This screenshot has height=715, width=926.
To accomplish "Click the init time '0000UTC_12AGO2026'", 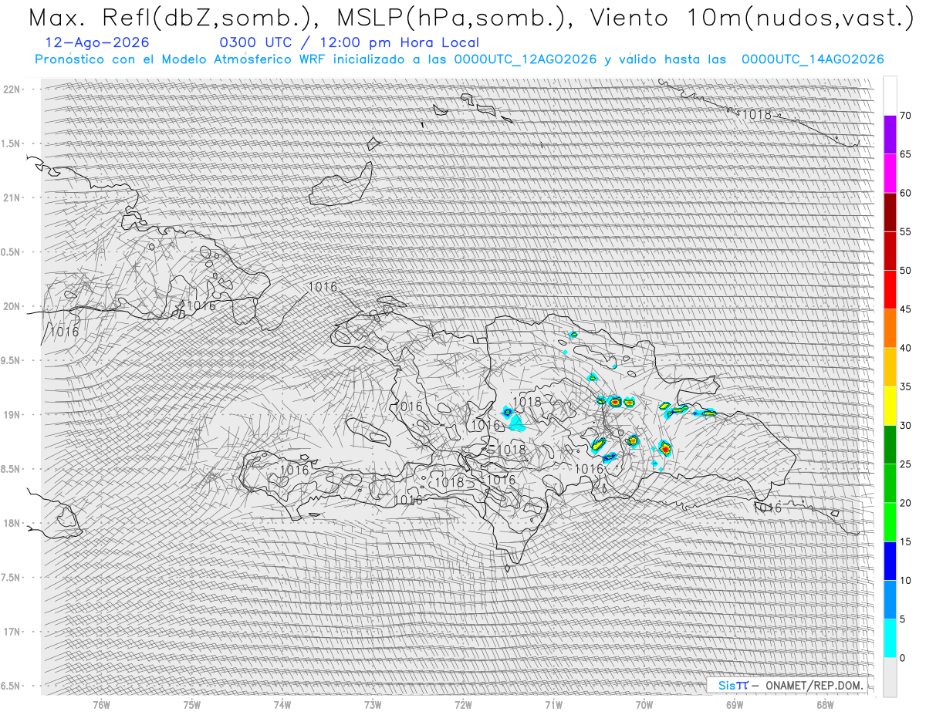I will coord(526,59).
